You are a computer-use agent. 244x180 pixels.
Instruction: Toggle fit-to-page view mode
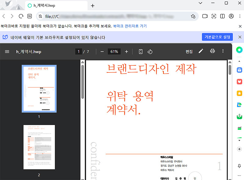click(x=140, y=52)
